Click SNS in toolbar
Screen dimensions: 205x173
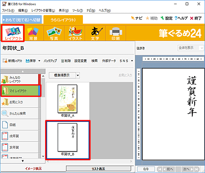(x=124, y=61)
